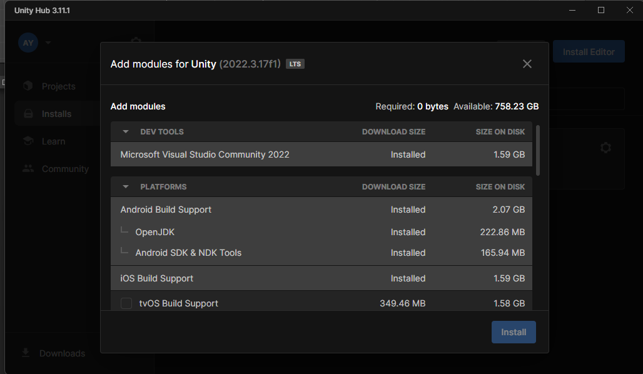Select Microsoft Visual Studio Community 2022 row
This screenshot has width=643, height=374.
click(321, 154)
